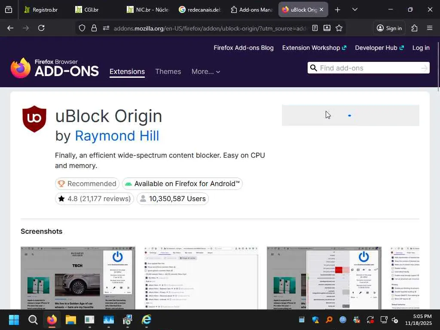Toggle reader view icon
Image resolution: width=440 pixels, height=330 pixels.
[315, 28]
